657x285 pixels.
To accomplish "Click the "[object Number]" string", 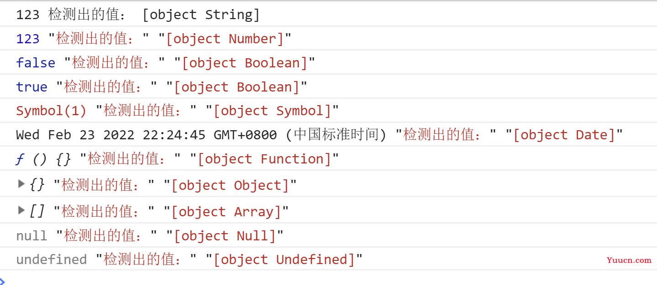I will pos(225,39).
